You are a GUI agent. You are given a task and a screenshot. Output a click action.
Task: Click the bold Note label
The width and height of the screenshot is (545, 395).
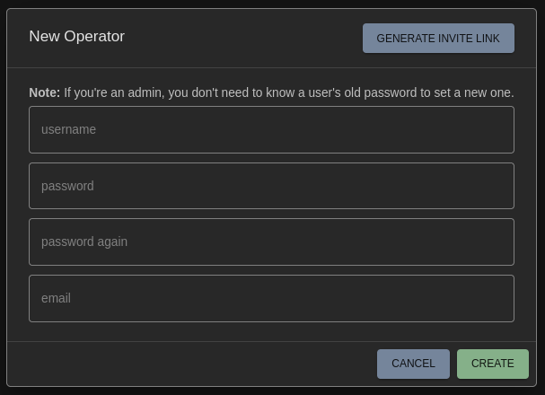coord(44,92)
